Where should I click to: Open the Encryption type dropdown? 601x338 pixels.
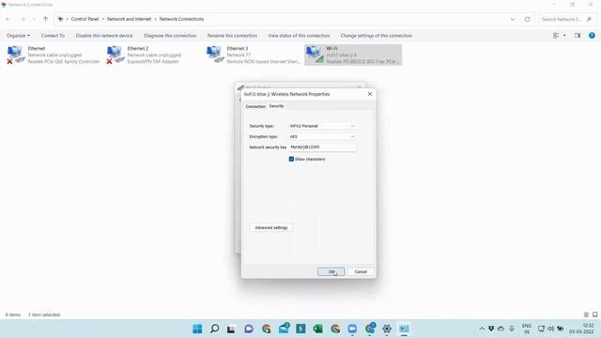tap(322, 136)
